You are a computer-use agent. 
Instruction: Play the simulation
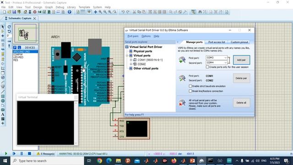pos(6,154)
